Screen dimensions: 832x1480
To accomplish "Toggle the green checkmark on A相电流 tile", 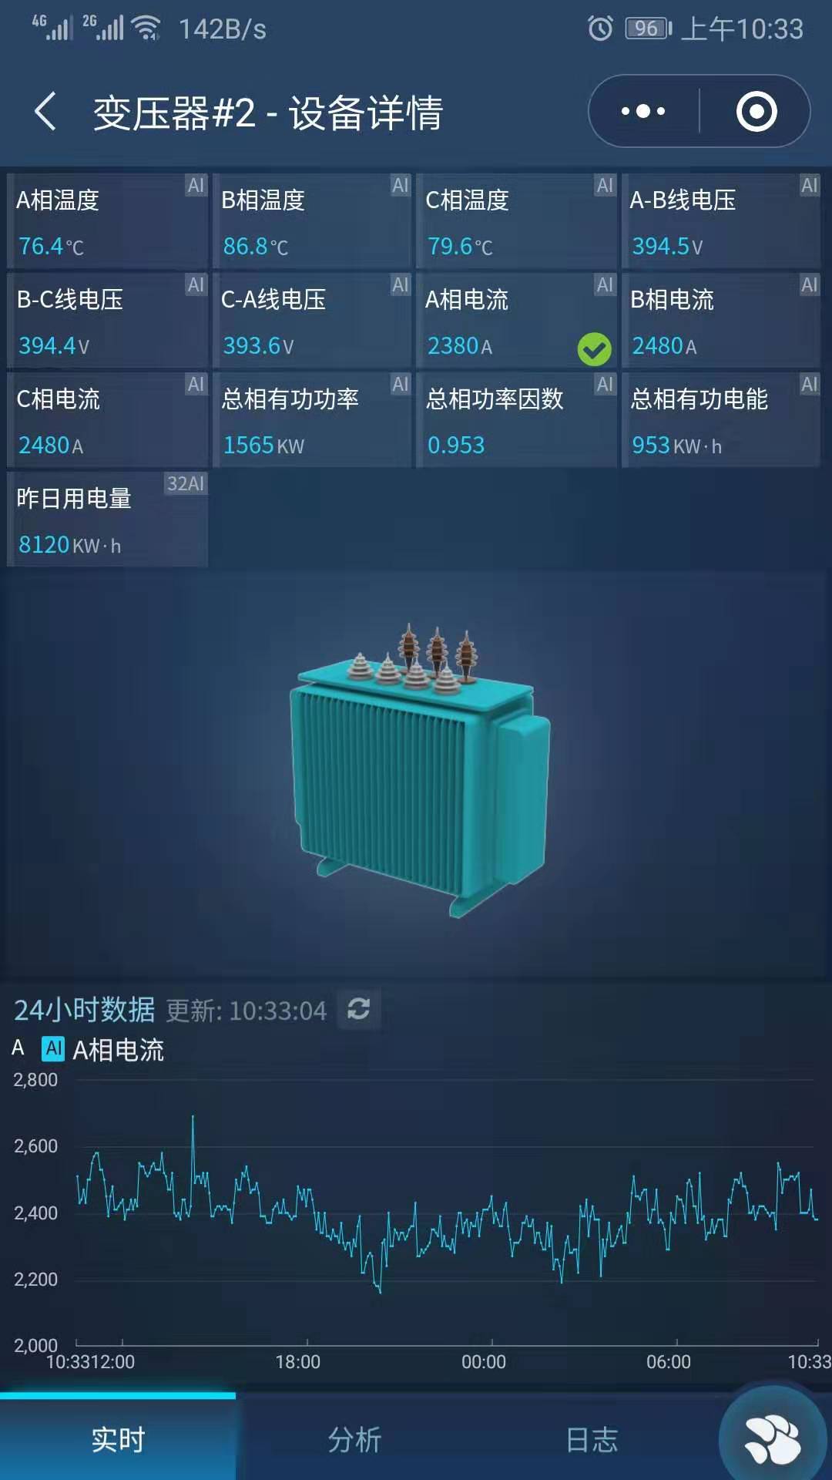I will point(595,349).
